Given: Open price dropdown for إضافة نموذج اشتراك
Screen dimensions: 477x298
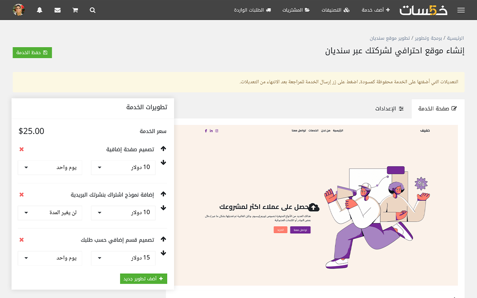Looking at the screenshot, I should (123, 213).
